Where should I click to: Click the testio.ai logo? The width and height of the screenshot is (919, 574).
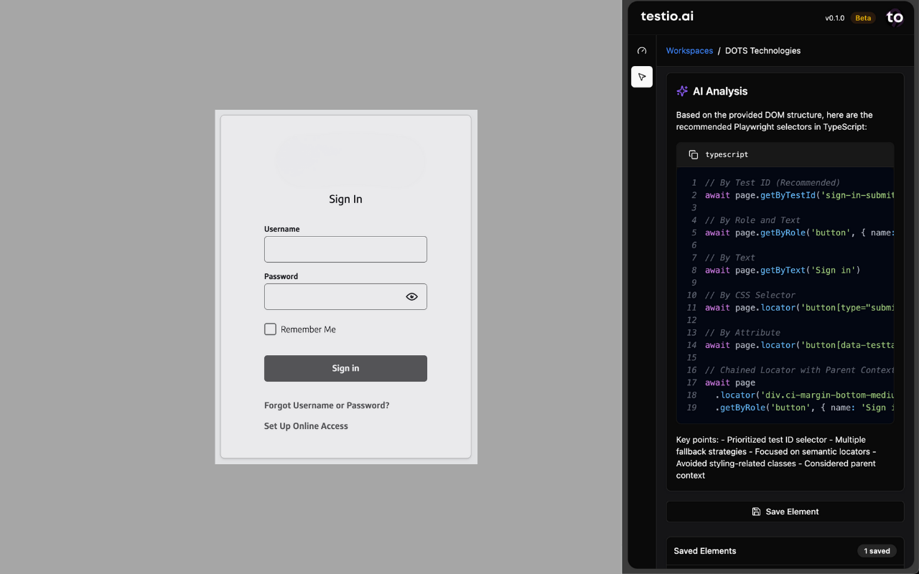click(667, 17)
